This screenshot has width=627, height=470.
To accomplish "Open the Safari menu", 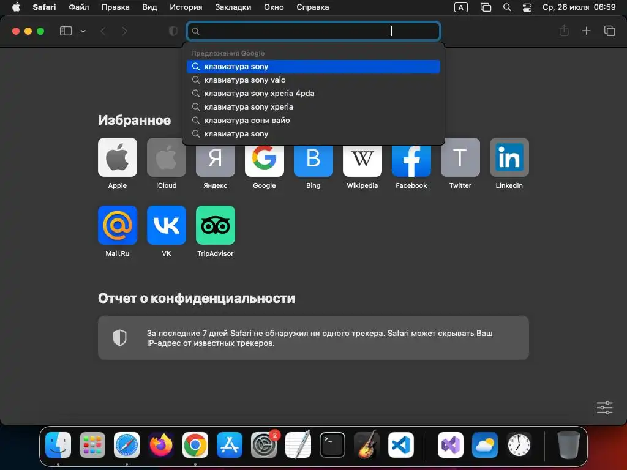I will tap(44, 7).
